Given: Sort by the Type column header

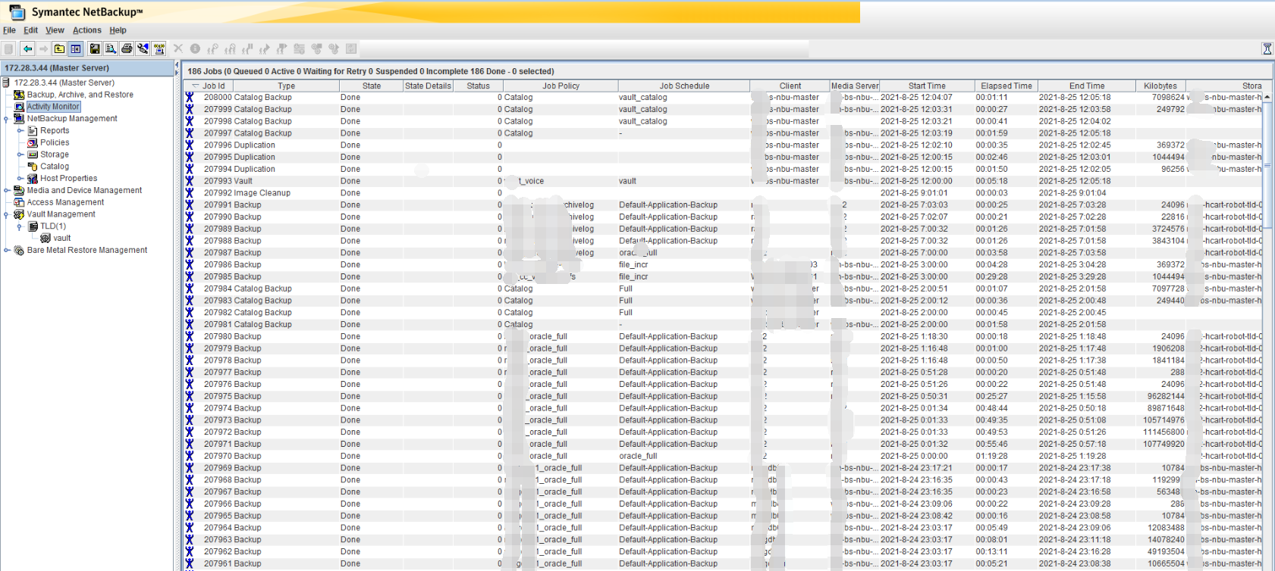Looking at the screenshot, I should [x=286, y=86].
